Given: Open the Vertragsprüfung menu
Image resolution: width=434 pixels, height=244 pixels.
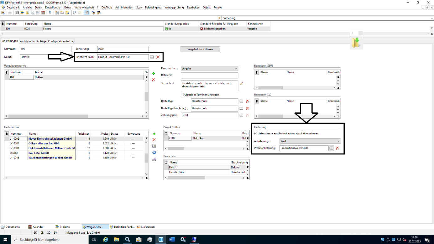Looking at the screenshot, I should tap(174, 7).
